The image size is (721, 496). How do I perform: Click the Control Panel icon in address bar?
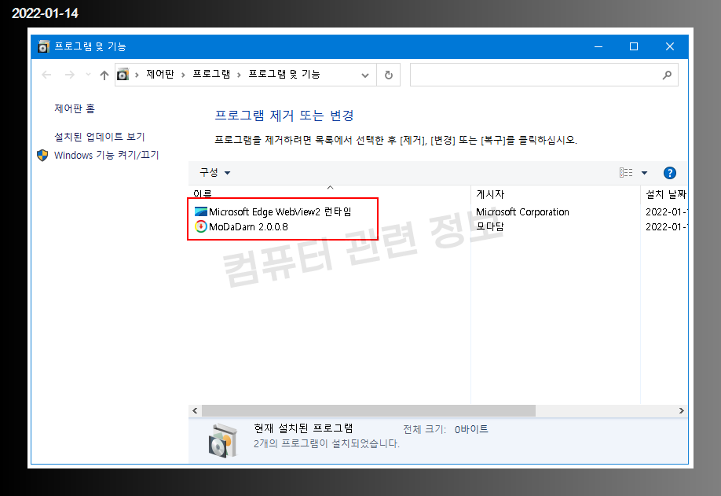click(x=123, y=75)
